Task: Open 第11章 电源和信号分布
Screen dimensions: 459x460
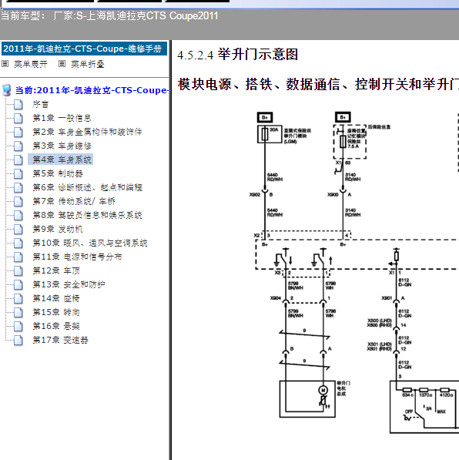Action: click(77, 257)
